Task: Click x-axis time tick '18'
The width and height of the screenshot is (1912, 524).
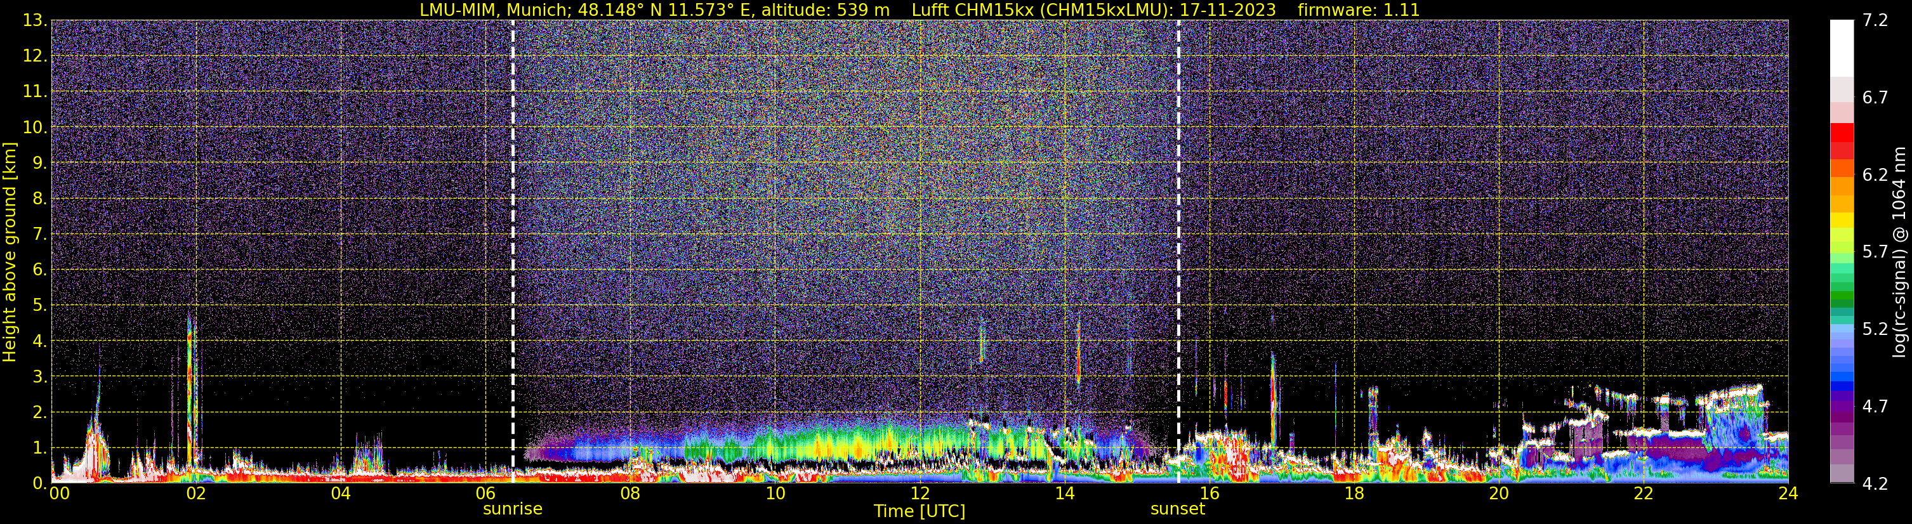Action: pos(1354,494)
